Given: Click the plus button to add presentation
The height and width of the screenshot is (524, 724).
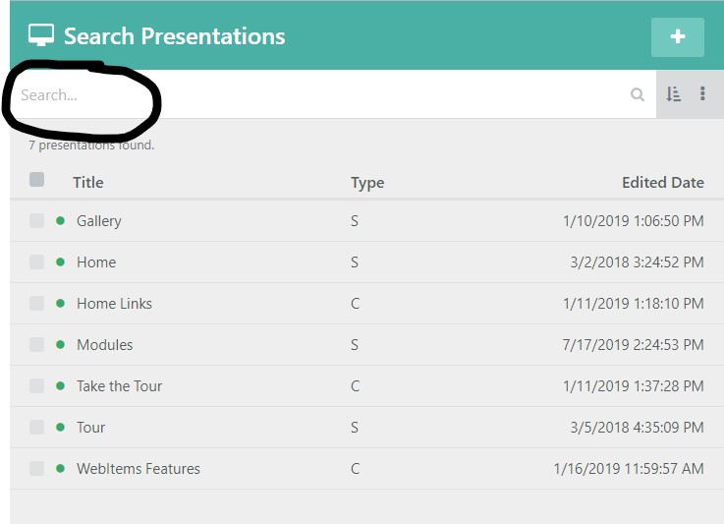Looking at the screenshot, I should [x=677, y=37].
